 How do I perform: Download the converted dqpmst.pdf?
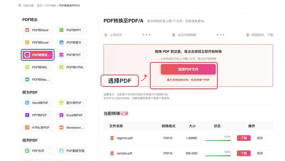click(x=244, y=138)
